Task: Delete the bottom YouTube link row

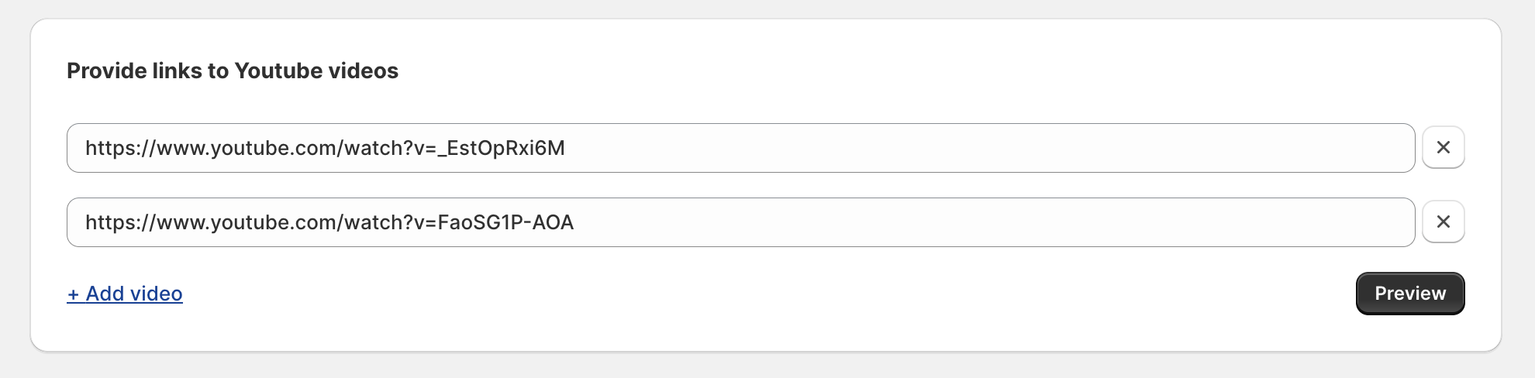Action: (x=1443, y=222)
